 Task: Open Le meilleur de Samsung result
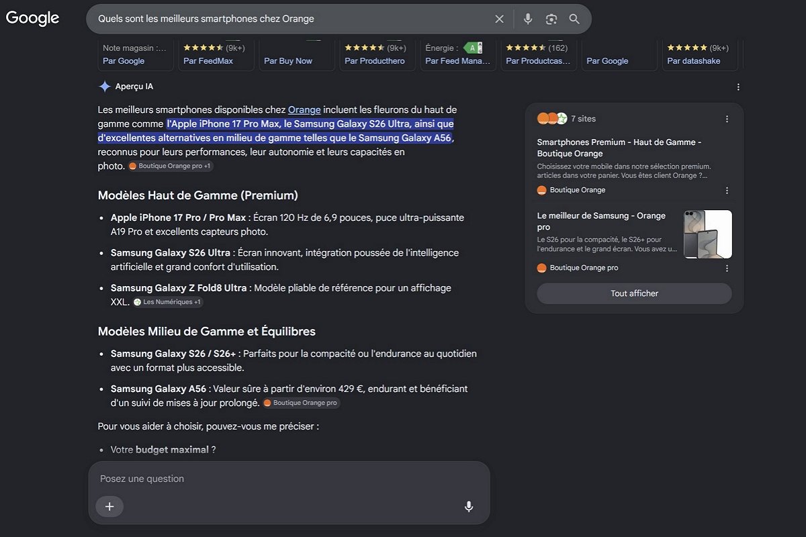[x=601, y=222]
